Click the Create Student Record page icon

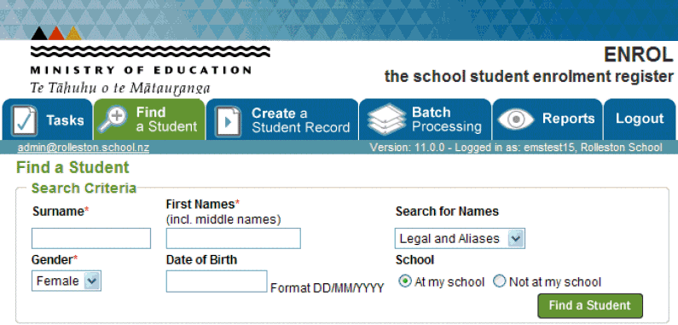click(x=229, y=121)
